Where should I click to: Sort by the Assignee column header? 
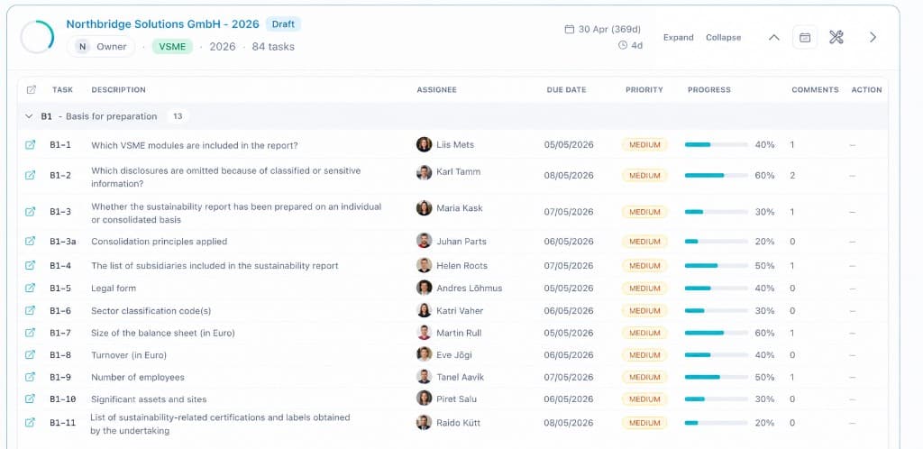(437, 89)
